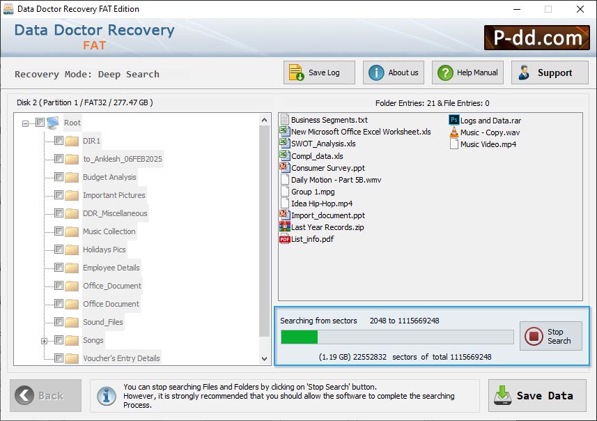Click the tree scrollbar down arrow
This screenshot has width=597, height=421.
pyautogui.click(x=264, y=358)
